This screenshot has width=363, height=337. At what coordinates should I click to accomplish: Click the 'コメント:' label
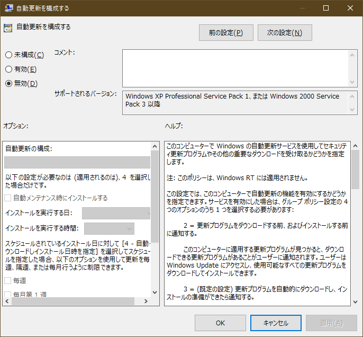65,52
